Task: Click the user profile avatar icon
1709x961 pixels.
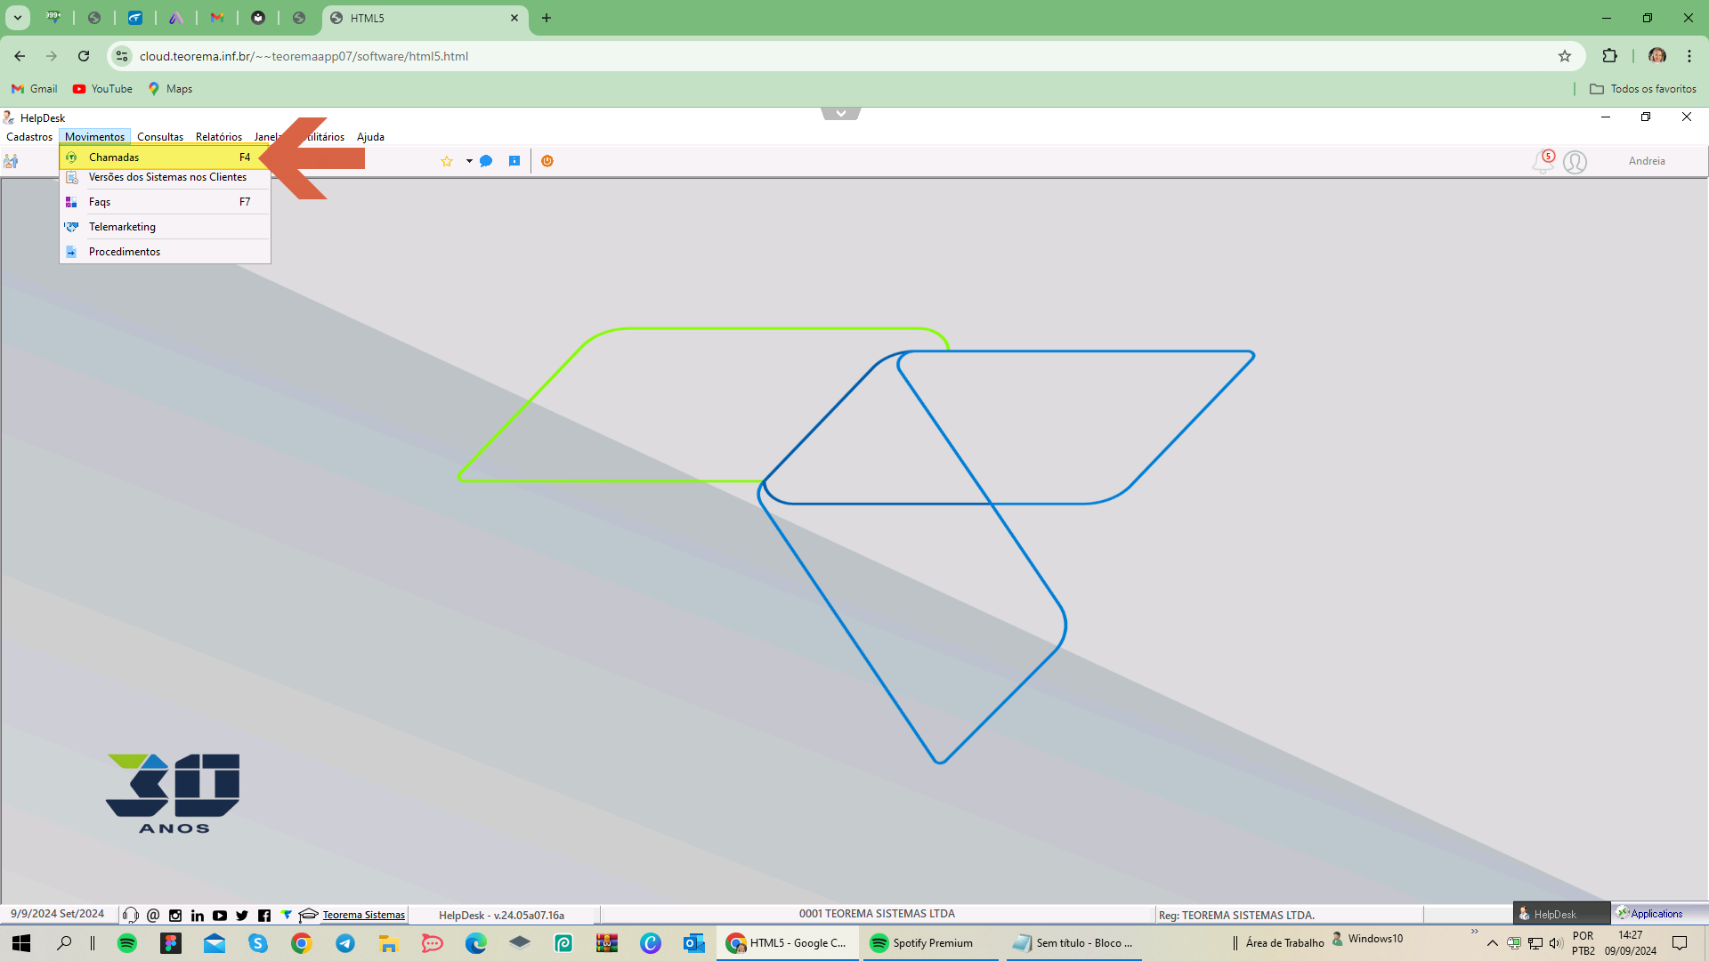Action: click(x=1575, y=162)
